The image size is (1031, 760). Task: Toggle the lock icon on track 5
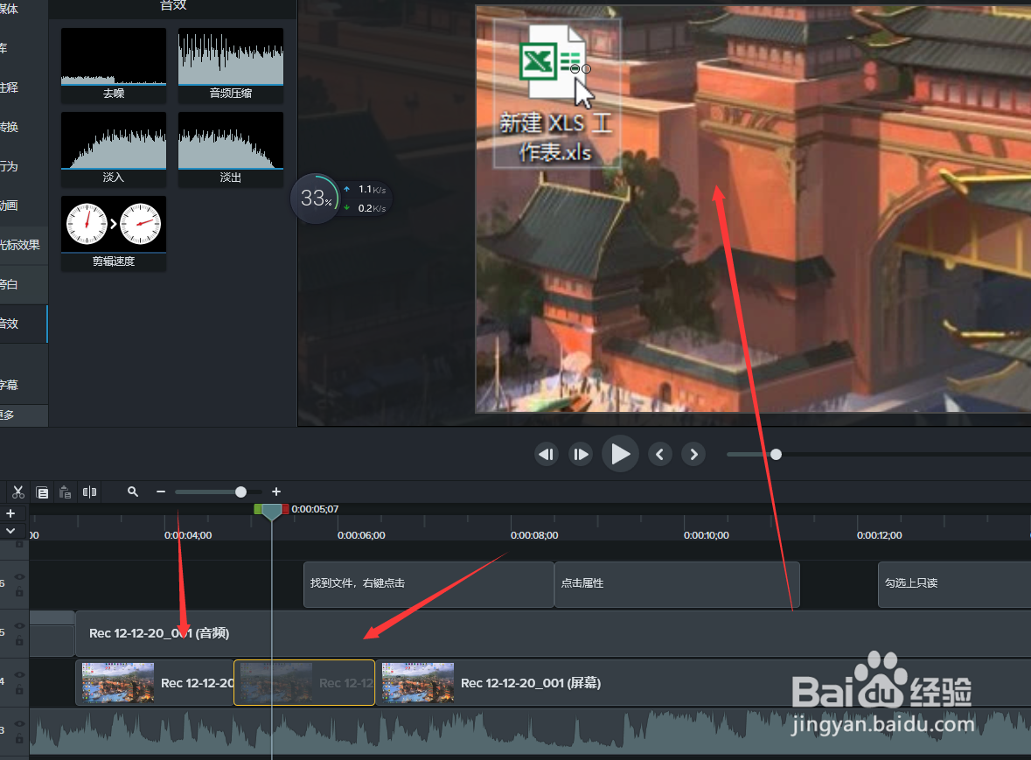coord(20,641)
